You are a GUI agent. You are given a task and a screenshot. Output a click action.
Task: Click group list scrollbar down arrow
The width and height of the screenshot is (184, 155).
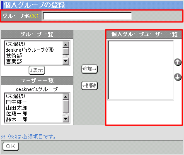point(66,61)
